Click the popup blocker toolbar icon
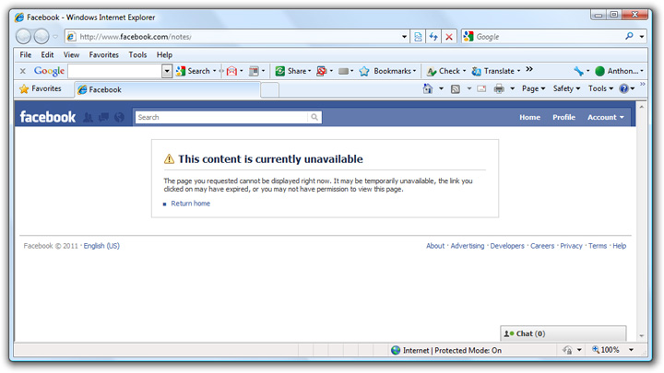Image resolution: width=664 pixels, height=373 pixels. (x=322, y=71)
